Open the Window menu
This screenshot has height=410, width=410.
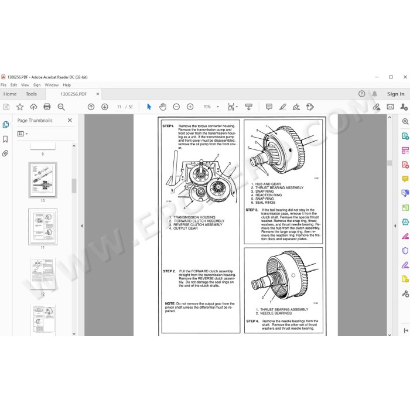(x=52, y=85)
